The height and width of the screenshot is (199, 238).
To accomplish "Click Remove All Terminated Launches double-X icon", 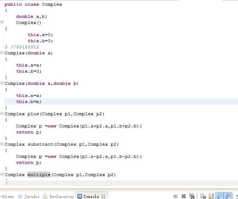I will click(192, 196).
